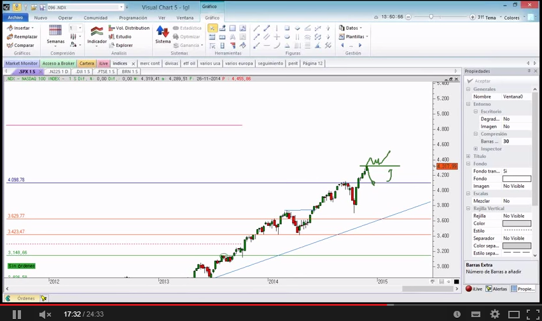Image resolution: width=542 pixels, height=321 pixels.
Task: Open the divisas page tab
Action: 172,63
